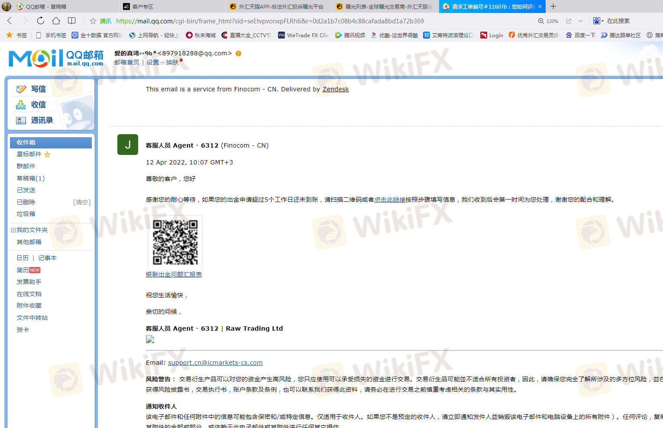The image size is (663, 428).
Task: Open 设置 mailbox settings
Action: (x=152, y=62)
